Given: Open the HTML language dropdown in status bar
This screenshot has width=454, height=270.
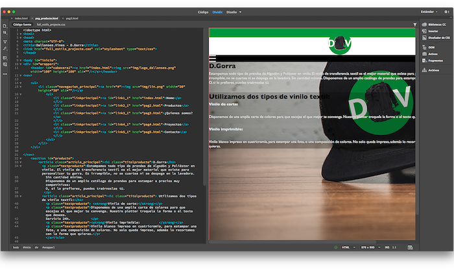Looking at the screenshot, I should click(x=349, y=247).
